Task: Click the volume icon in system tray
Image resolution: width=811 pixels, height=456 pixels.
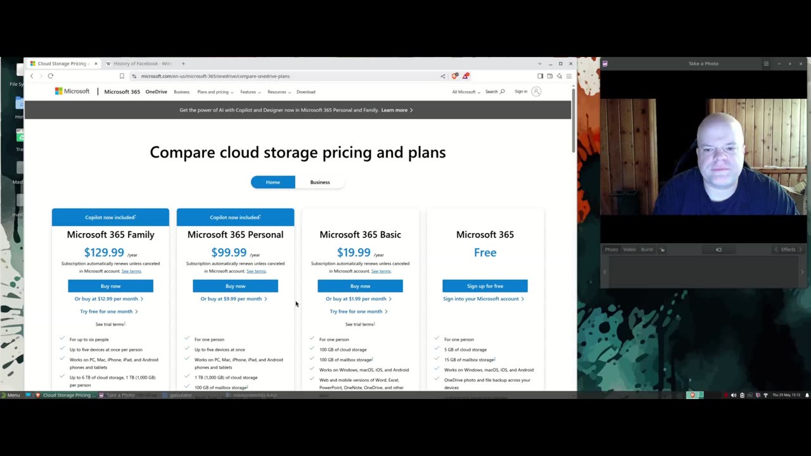Action: 734,395
